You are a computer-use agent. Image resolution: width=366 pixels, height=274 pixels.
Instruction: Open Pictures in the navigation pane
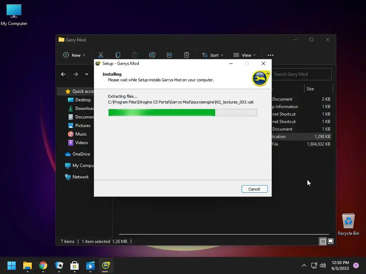point(79,125)
